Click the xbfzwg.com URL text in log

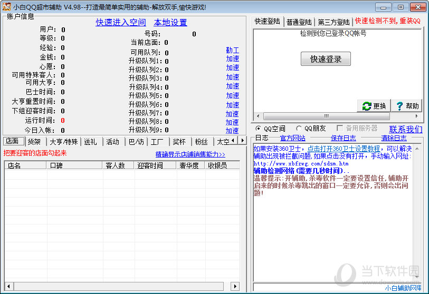pos(301,164)
